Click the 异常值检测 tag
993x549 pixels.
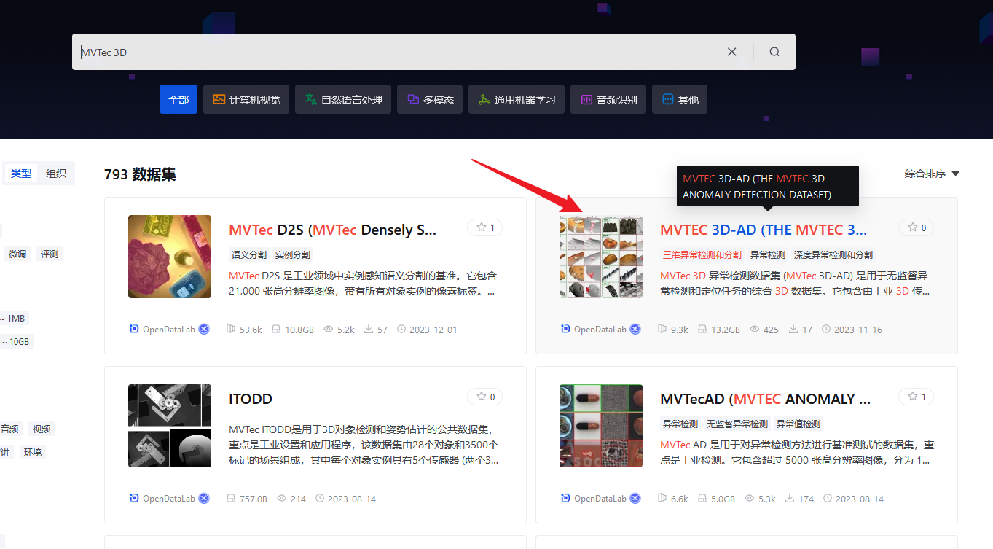(798, 424)
